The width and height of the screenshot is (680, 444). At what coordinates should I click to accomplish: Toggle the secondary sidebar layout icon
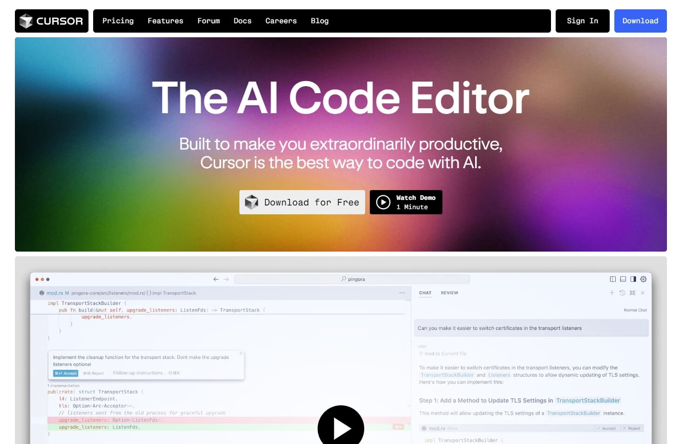click(633, 279)
